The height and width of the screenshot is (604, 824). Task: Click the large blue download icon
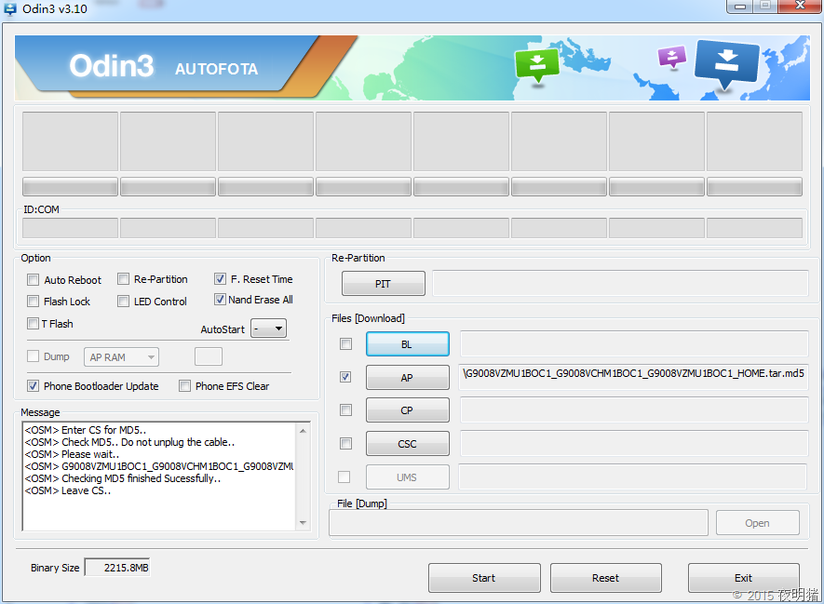click(x=727, y=62)
